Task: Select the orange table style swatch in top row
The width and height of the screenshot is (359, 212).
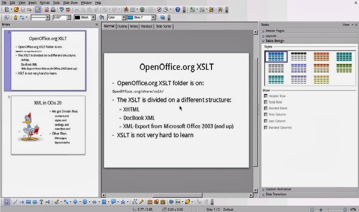Action: coord(321,57)
